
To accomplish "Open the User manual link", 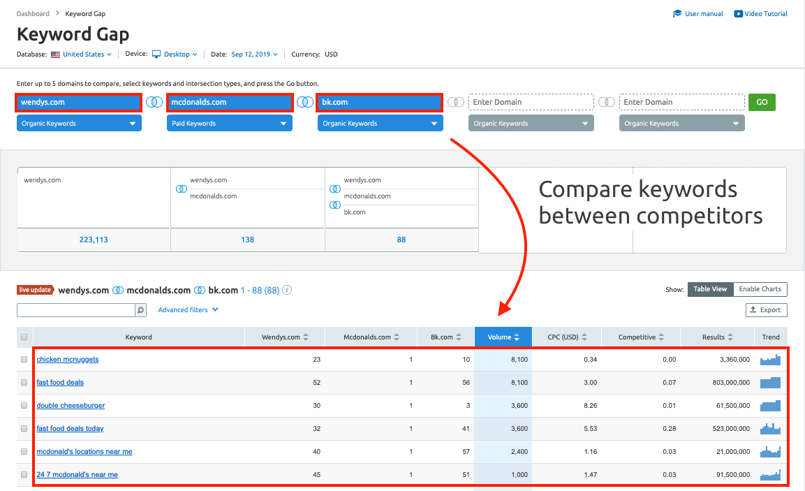I will click(x=697, y=14).
